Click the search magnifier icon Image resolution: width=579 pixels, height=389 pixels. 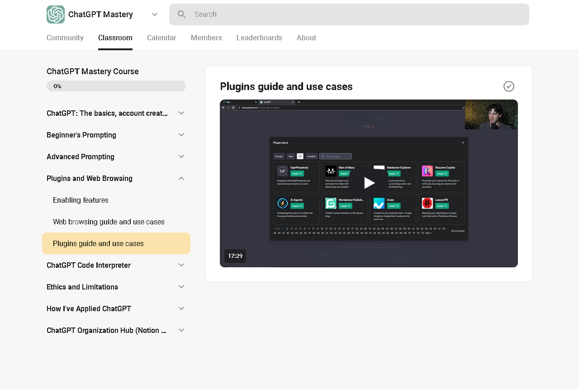pyautogui.click(x=182, y=14)
